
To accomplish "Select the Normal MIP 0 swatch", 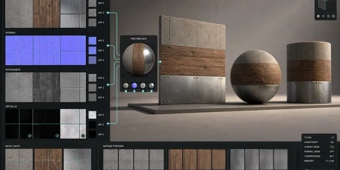I will point(93,41).
